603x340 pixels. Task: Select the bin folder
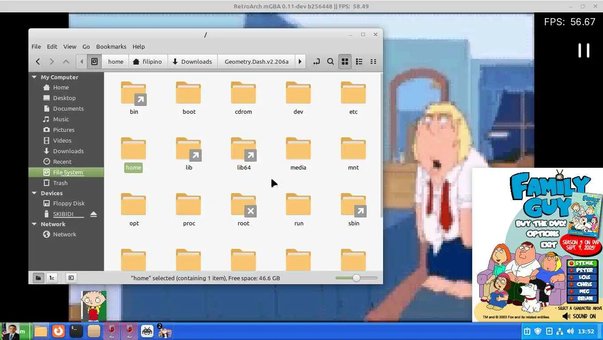(133, 98)
